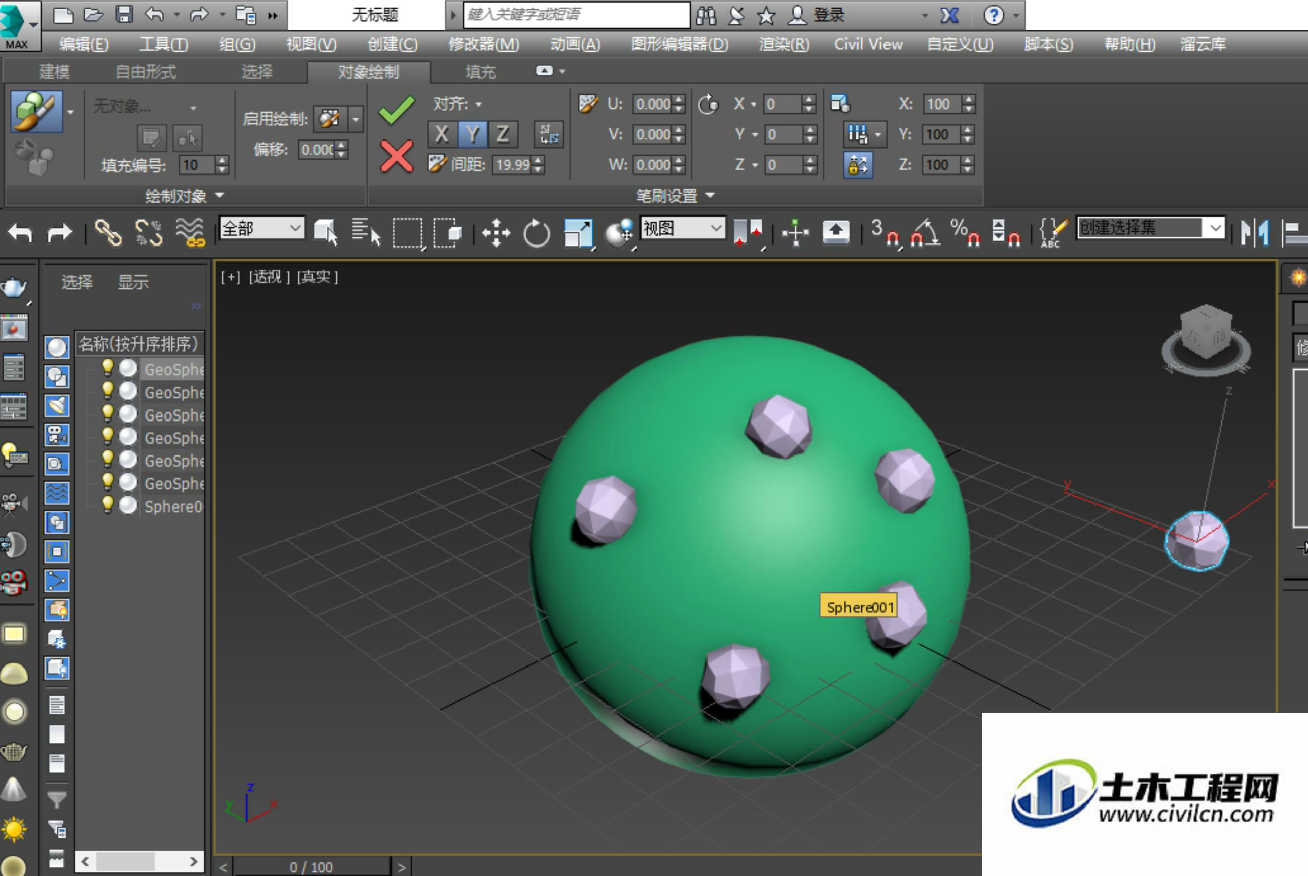This screenshot has width=1308, height=876.
Task: Open the 对齐 options dropdown
Action: coord(479,104)
